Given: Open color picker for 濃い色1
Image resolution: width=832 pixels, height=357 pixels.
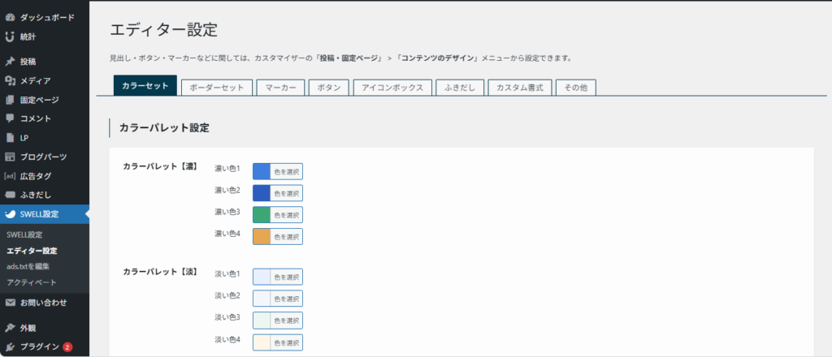Looking at the screenshot, I should (x=278, y=172).
